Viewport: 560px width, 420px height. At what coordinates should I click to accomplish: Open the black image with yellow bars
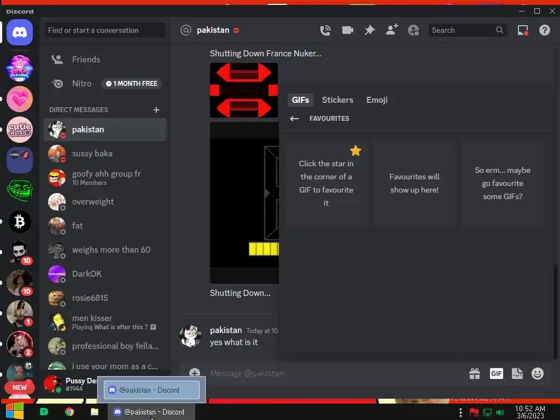click(x=244, y=202)
